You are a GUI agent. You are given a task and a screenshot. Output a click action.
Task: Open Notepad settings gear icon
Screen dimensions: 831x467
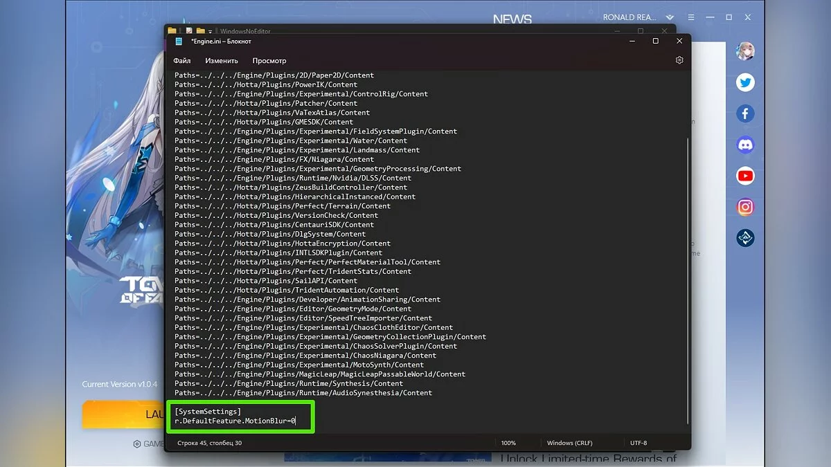point(679,60)
